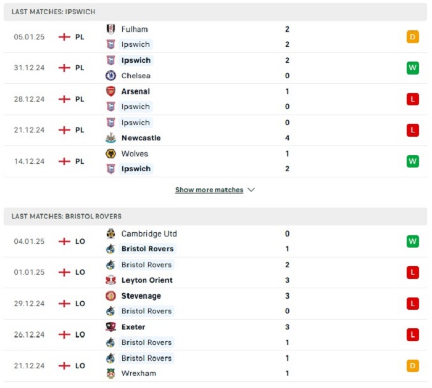This screenshot has height=388, width=432.
Task: Click the Chelsea club crest icon
Action: (x=110, y=76)
